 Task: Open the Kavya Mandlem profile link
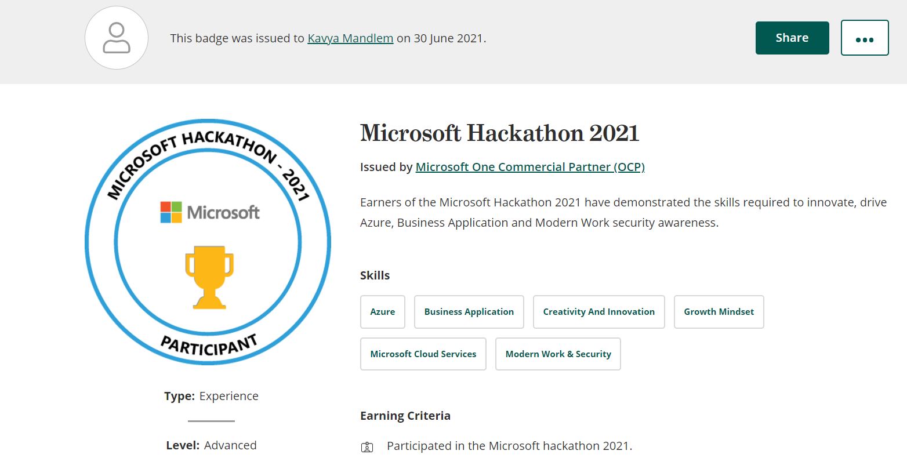point(350,38)
